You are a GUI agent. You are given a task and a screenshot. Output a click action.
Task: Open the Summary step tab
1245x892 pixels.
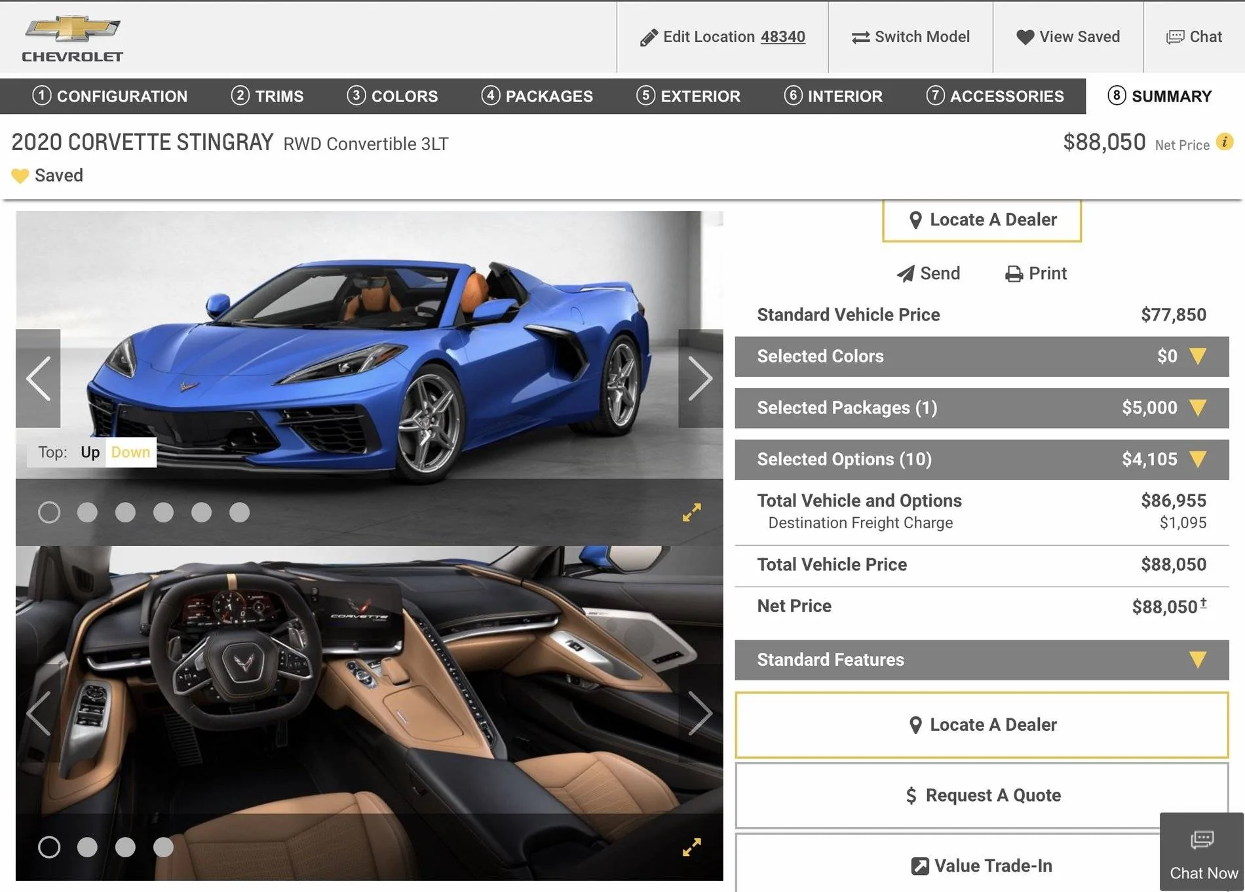[x=1160, y=96]
